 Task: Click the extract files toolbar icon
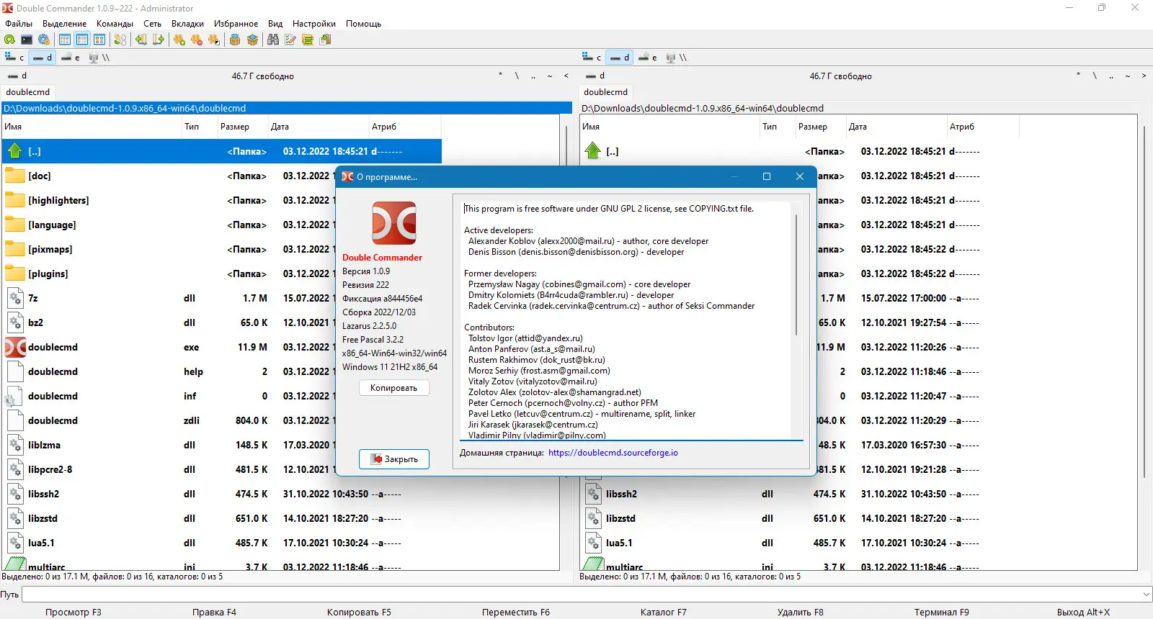252,40
